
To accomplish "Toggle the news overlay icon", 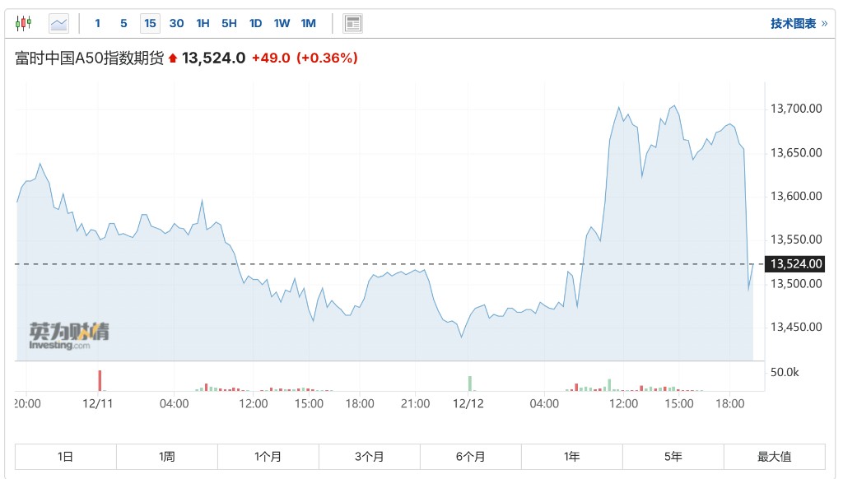I will (353, 23).
